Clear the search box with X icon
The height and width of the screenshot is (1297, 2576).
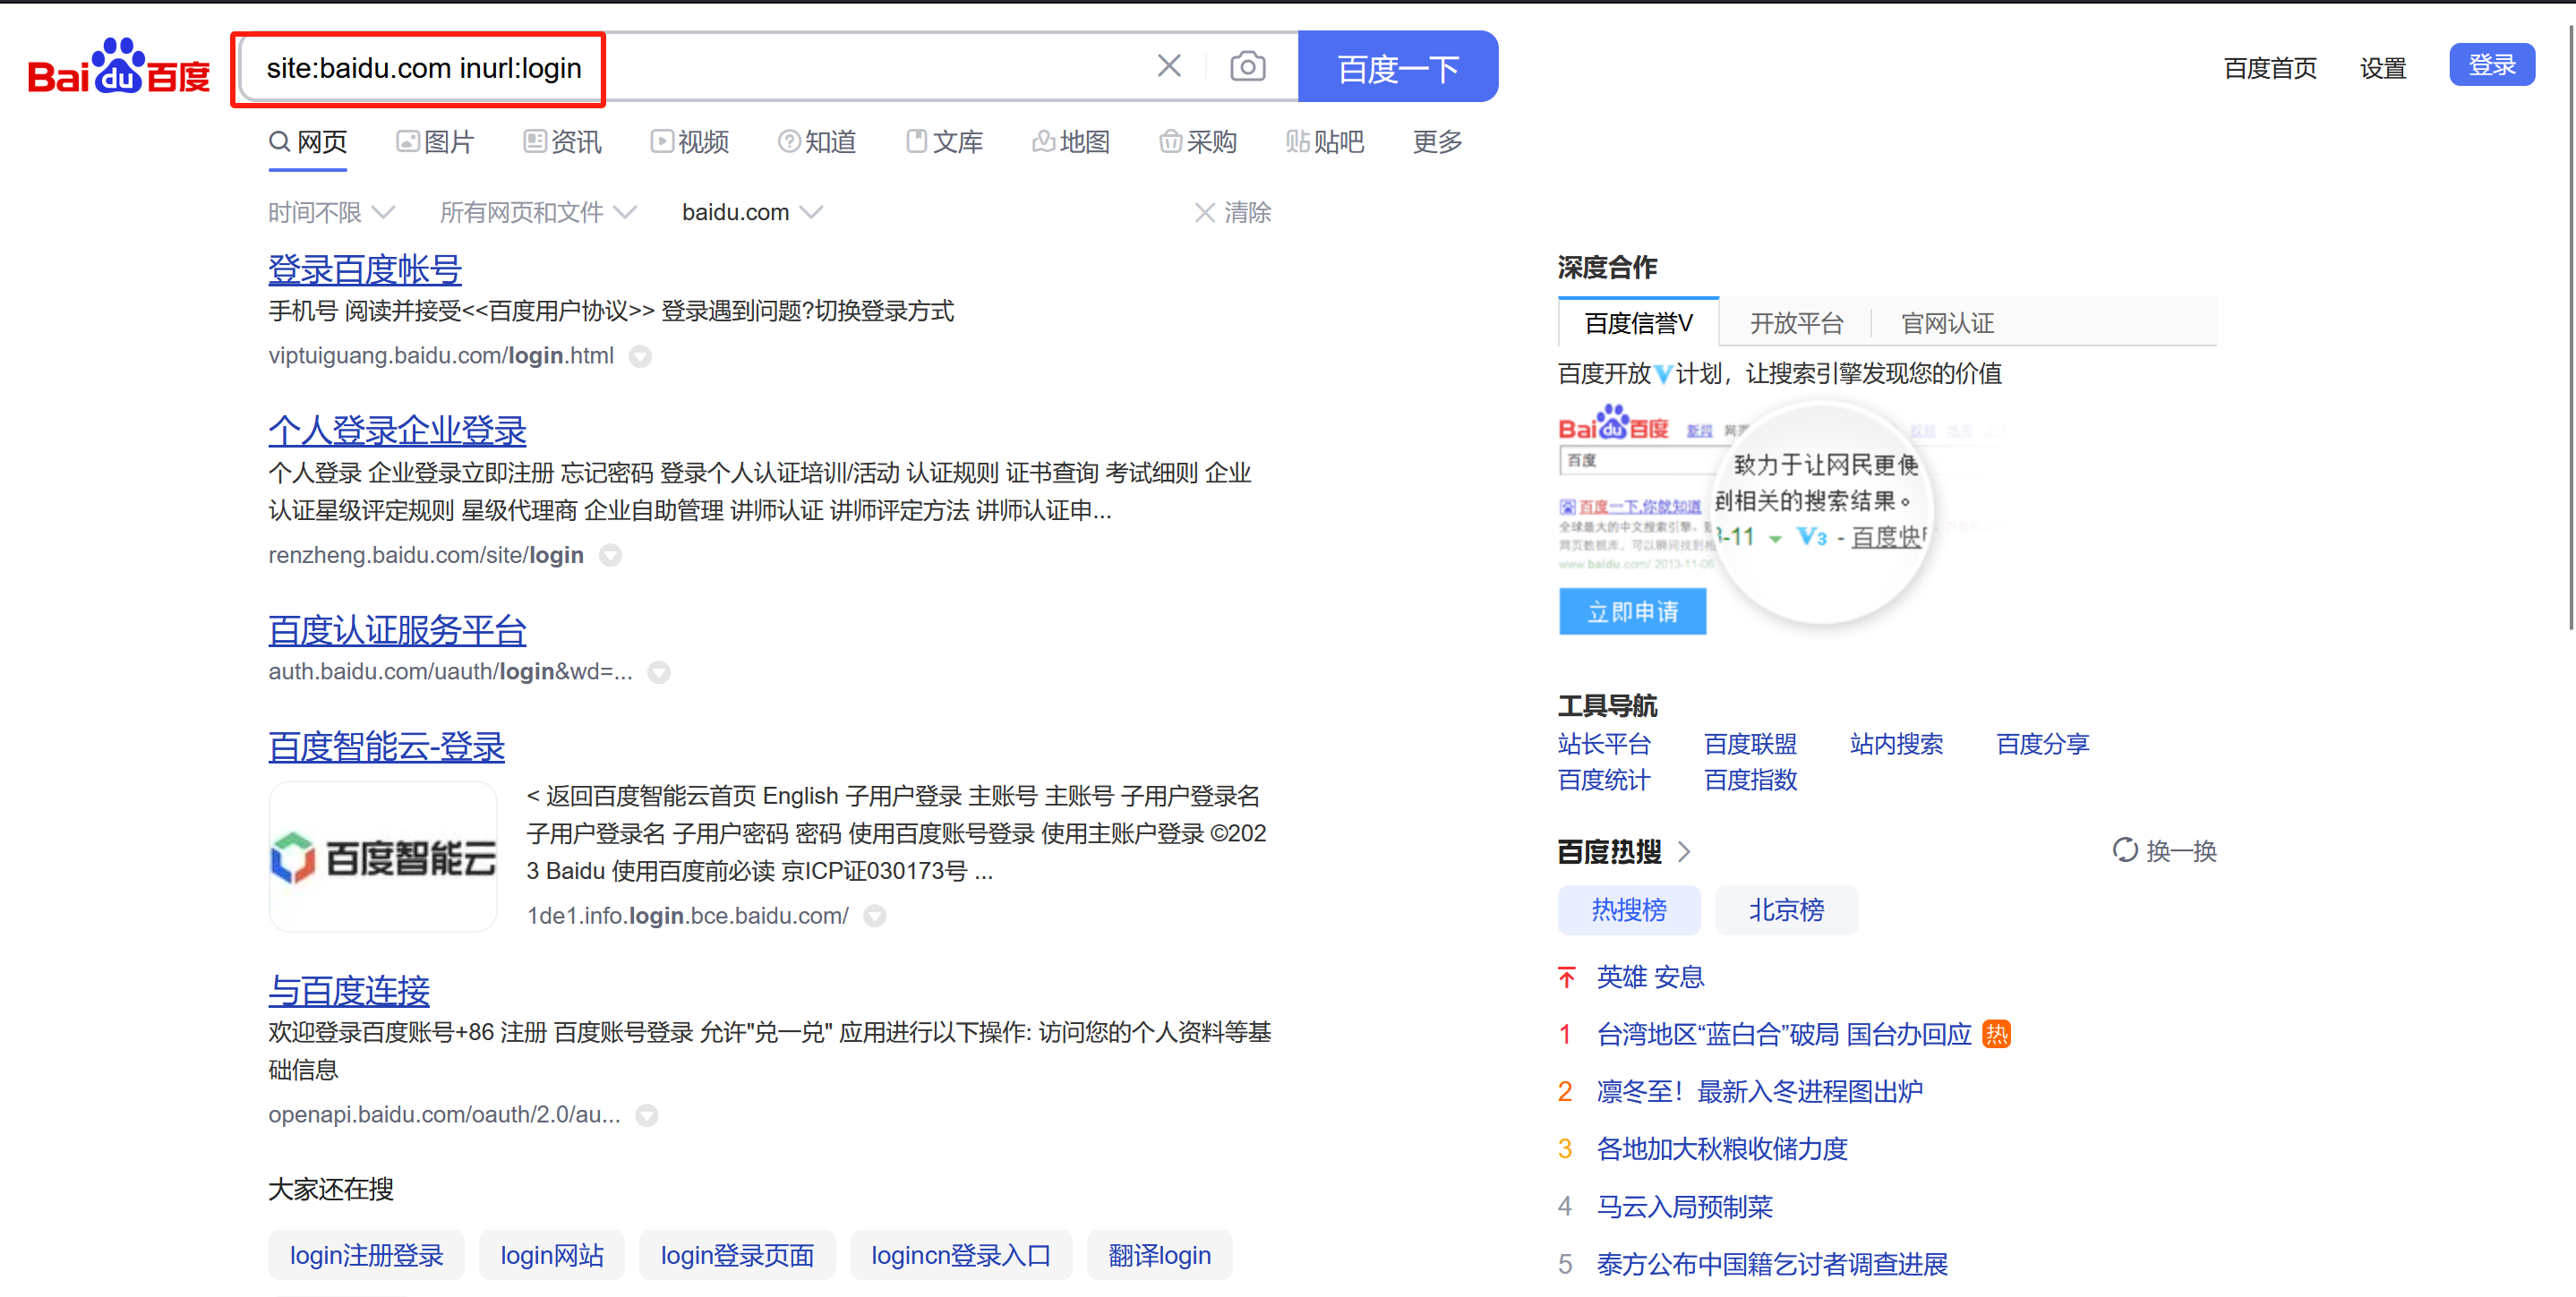1168,67
